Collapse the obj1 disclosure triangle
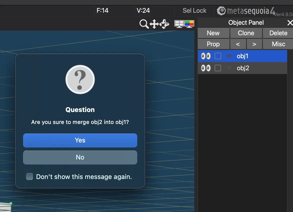Viewport: 293px width, 212px height. pyautogui.click(x=229, y=56)
